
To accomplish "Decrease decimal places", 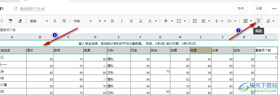I will coord(55,21).
